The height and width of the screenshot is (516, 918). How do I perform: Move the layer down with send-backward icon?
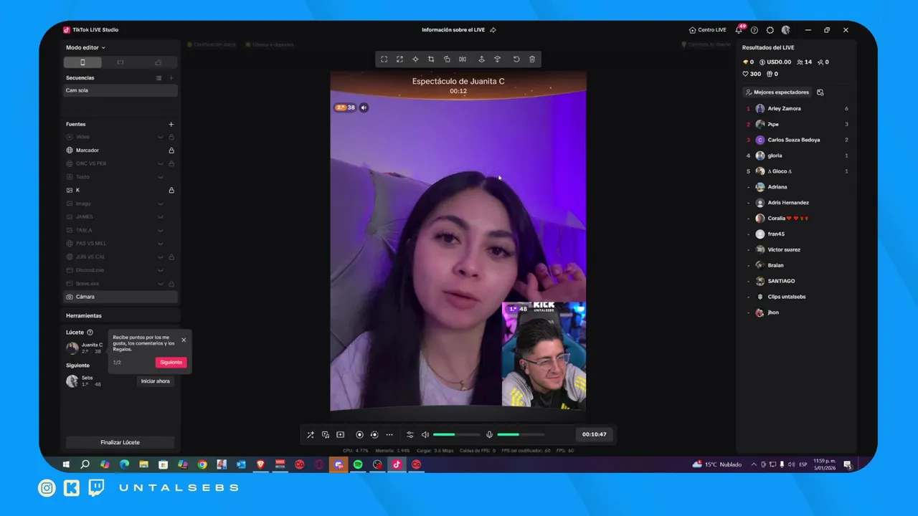497,59
